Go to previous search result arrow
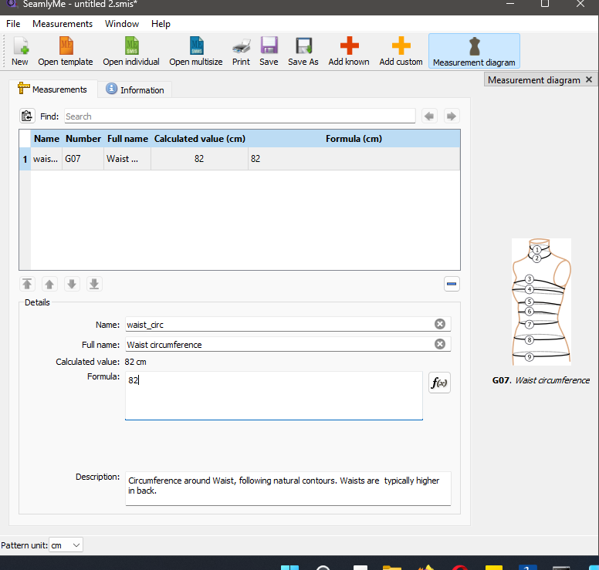Image resolution: width=599 pixels, height=570 pixels. coord(429,116)
